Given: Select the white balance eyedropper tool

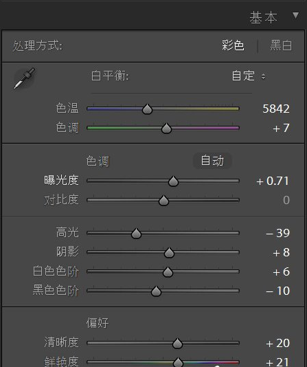Looking at the screenshot, I should (x=24, y=78).
